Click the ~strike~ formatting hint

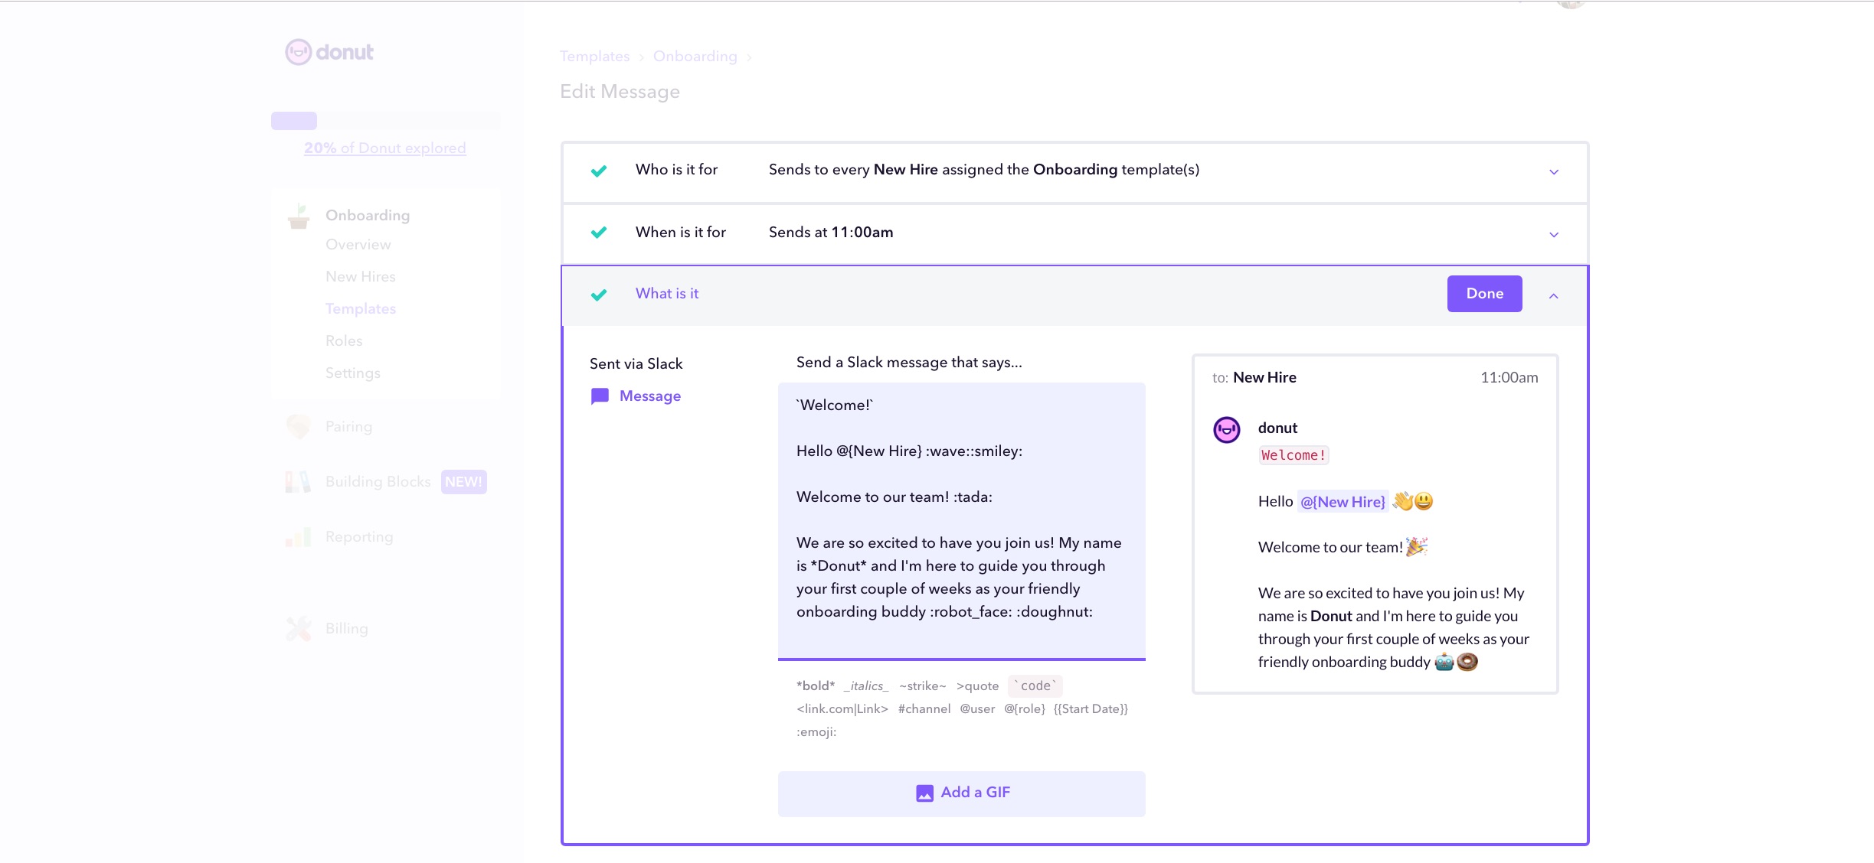(x=923, y=686)
